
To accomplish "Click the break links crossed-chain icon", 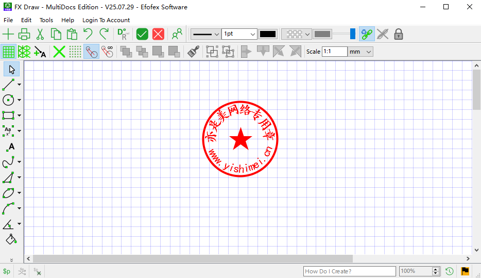I will 383,34.
